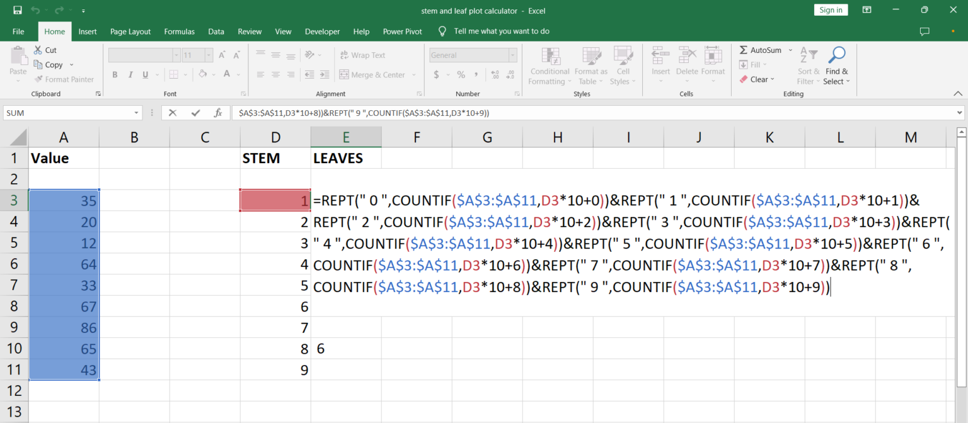968x423 pixels.
Task: Cancel formula entry with the X icon
Action: pyautogui.click(x=173, y=112)
